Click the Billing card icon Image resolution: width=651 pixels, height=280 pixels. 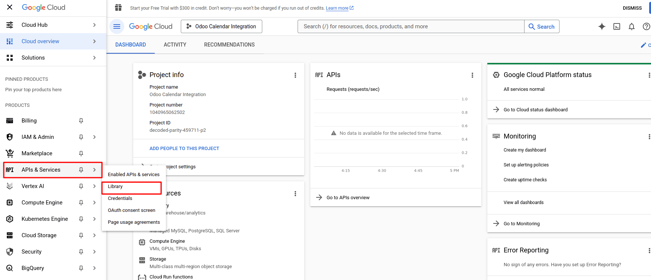[x=10, y=121]
